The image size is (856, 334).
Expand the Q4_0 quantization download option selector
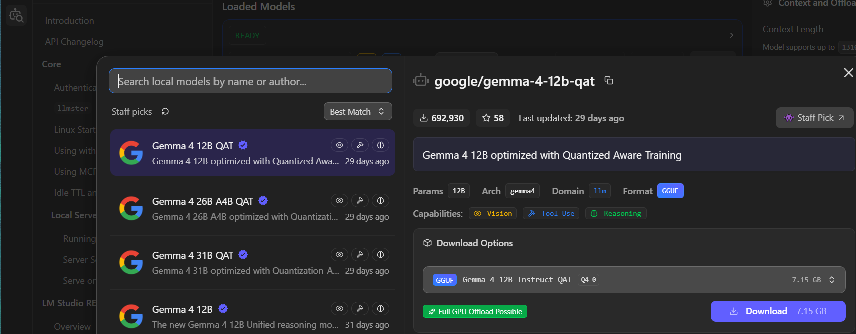pos(634,280)
